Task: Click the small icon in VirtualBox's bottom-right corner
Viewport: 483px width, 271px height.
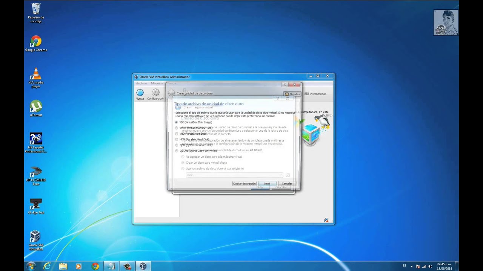Action: 326,220
